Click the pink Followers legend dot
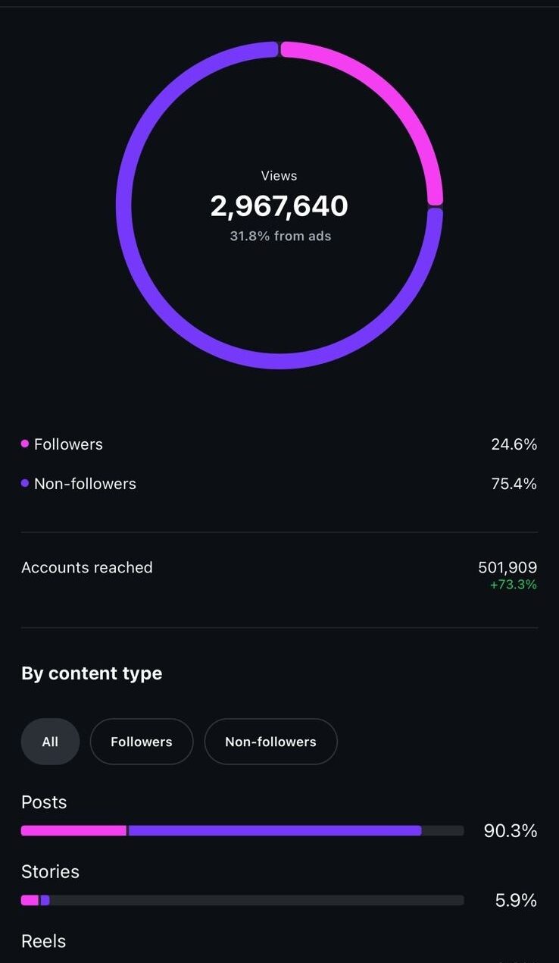 tap(25, 444)
